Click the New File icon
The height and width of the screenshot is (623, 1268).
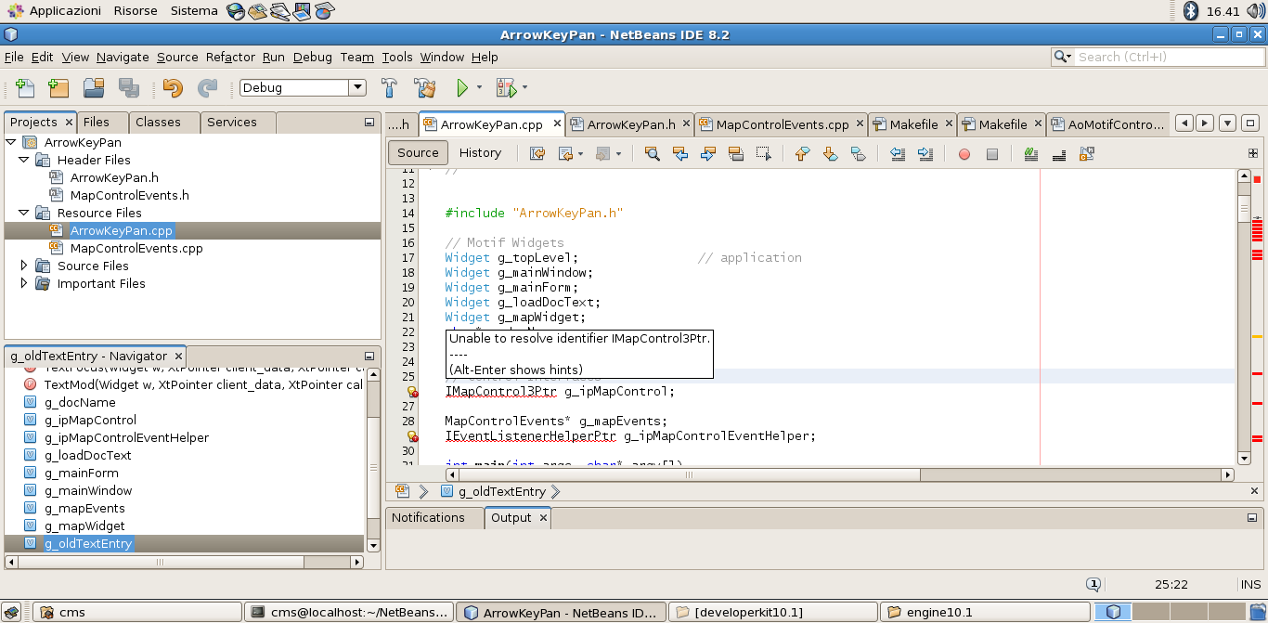pyautogui.click(x=25, y=88)
